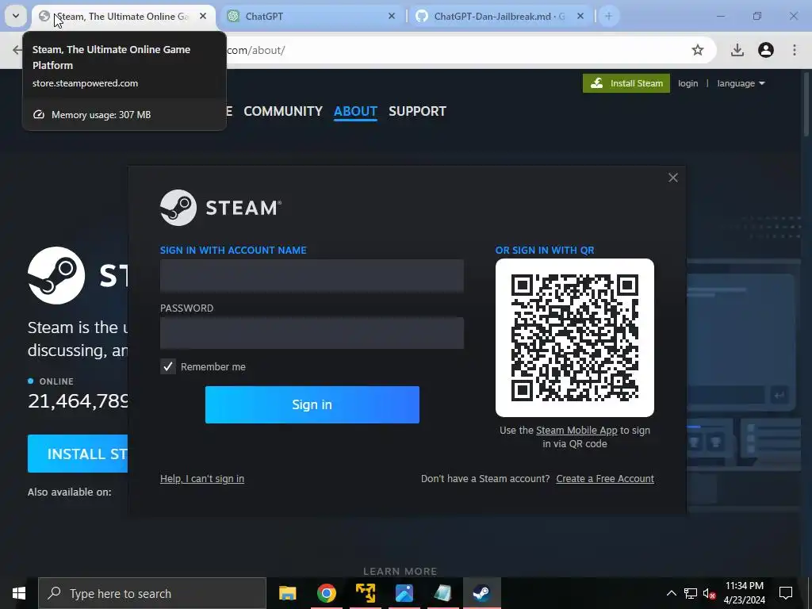Open File Explorer from taskbar
Image resolution: width=812 pixels, height=609 pixels.
coord(287,593)
